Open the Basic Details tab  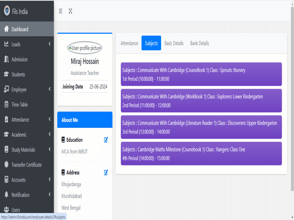point(174,43)
